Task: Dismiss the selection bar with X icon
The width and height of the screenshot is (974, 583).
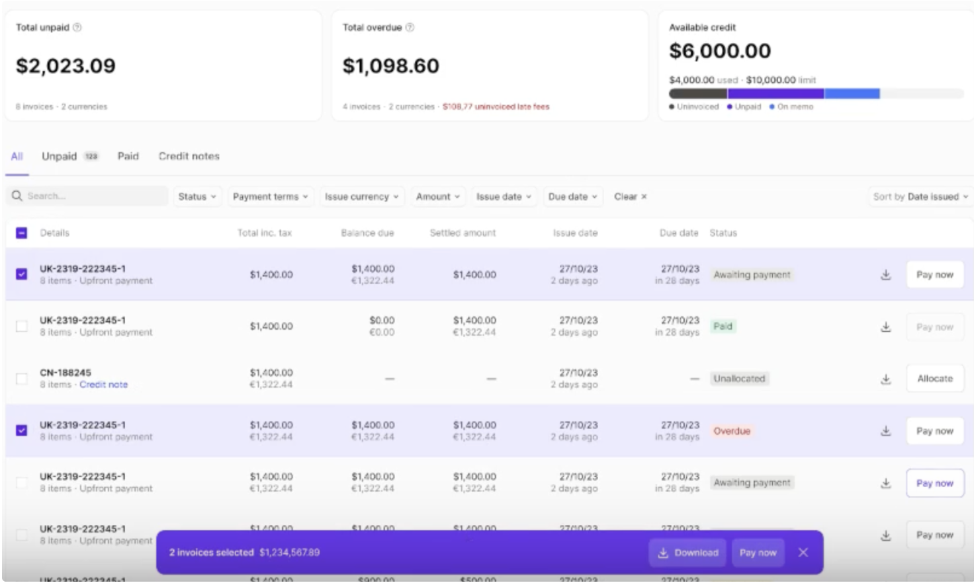Action: tap(803, 553)
